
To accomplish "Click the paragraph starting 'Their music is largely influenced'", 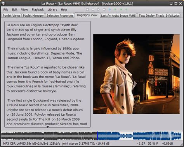I will 44,53.
